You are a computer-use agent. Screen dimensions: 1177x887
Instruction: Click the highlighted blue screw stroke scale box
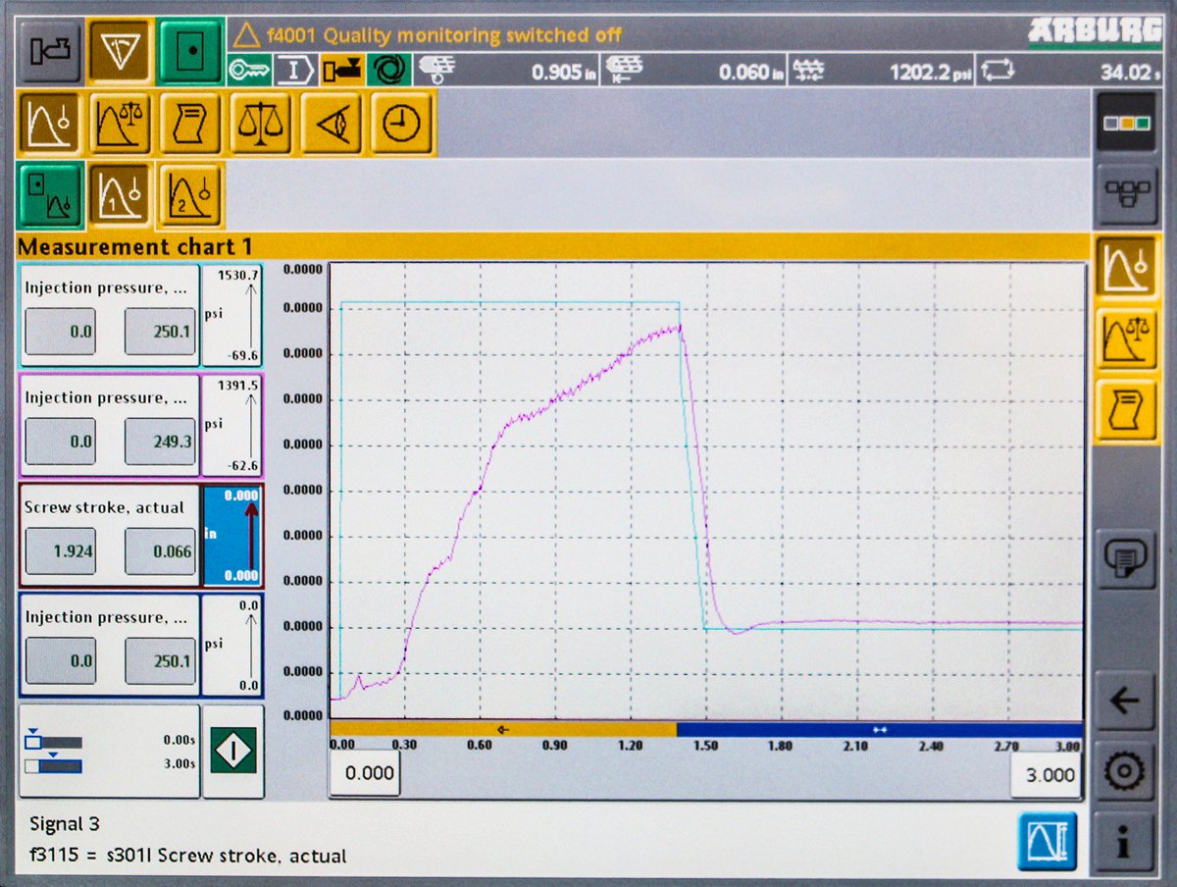click(x=231, y=535)
